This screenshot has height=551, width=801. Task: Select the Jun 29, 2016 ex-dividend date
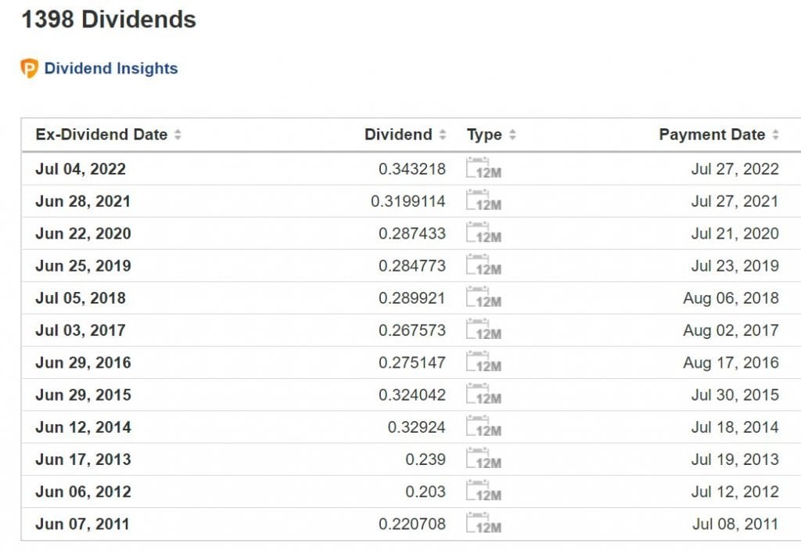click(x=83, y=363)
